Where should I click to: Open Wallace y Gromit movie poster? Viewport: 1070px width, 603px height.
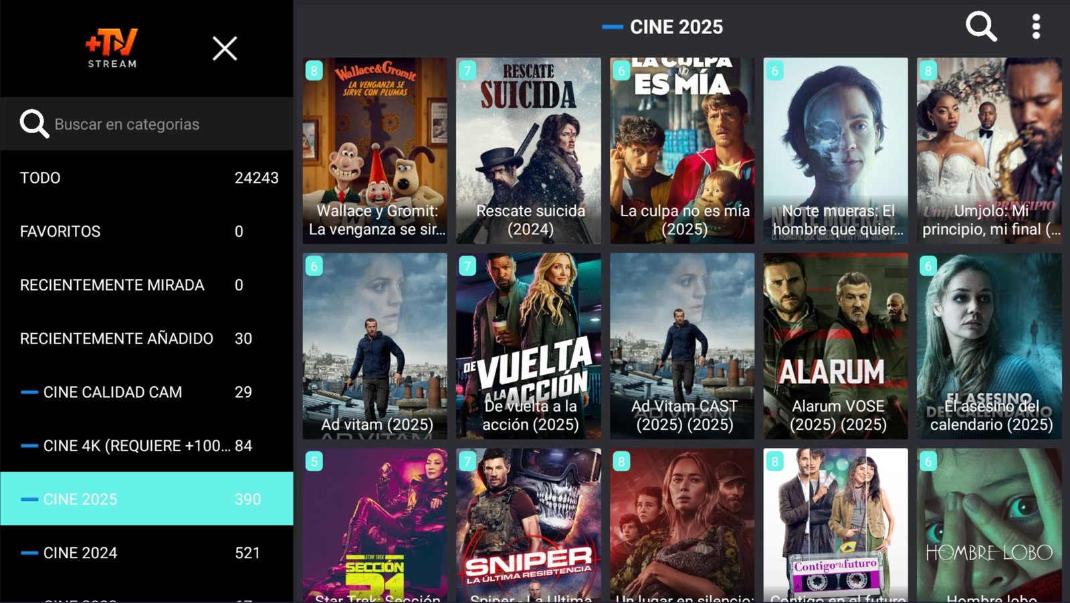pyautogui.click(x=374, y=151)
